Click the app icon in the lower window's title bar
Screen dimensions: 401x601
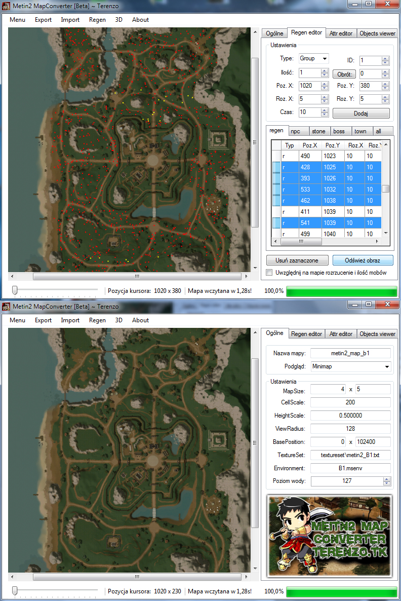click(x=6, y=306)
